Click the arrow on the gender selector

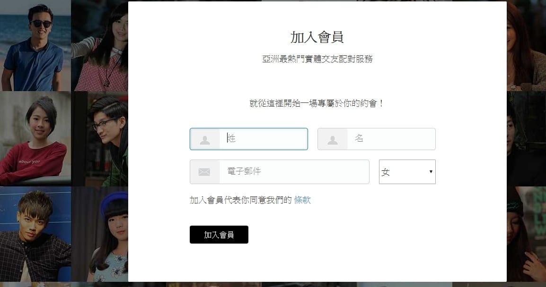point(431,172)
